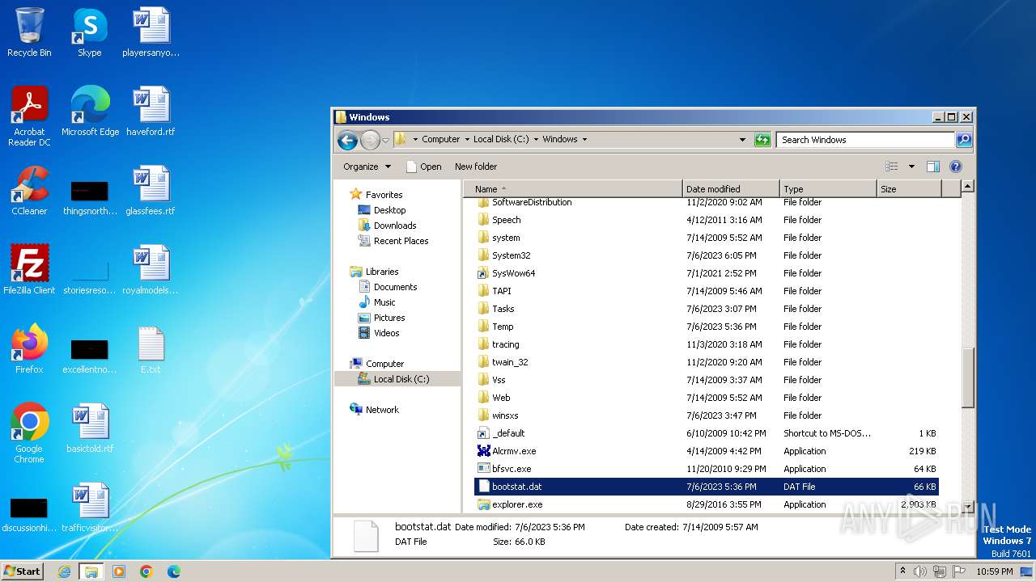Select Acrobat Reader DC desktop icon

click(29, 116)
